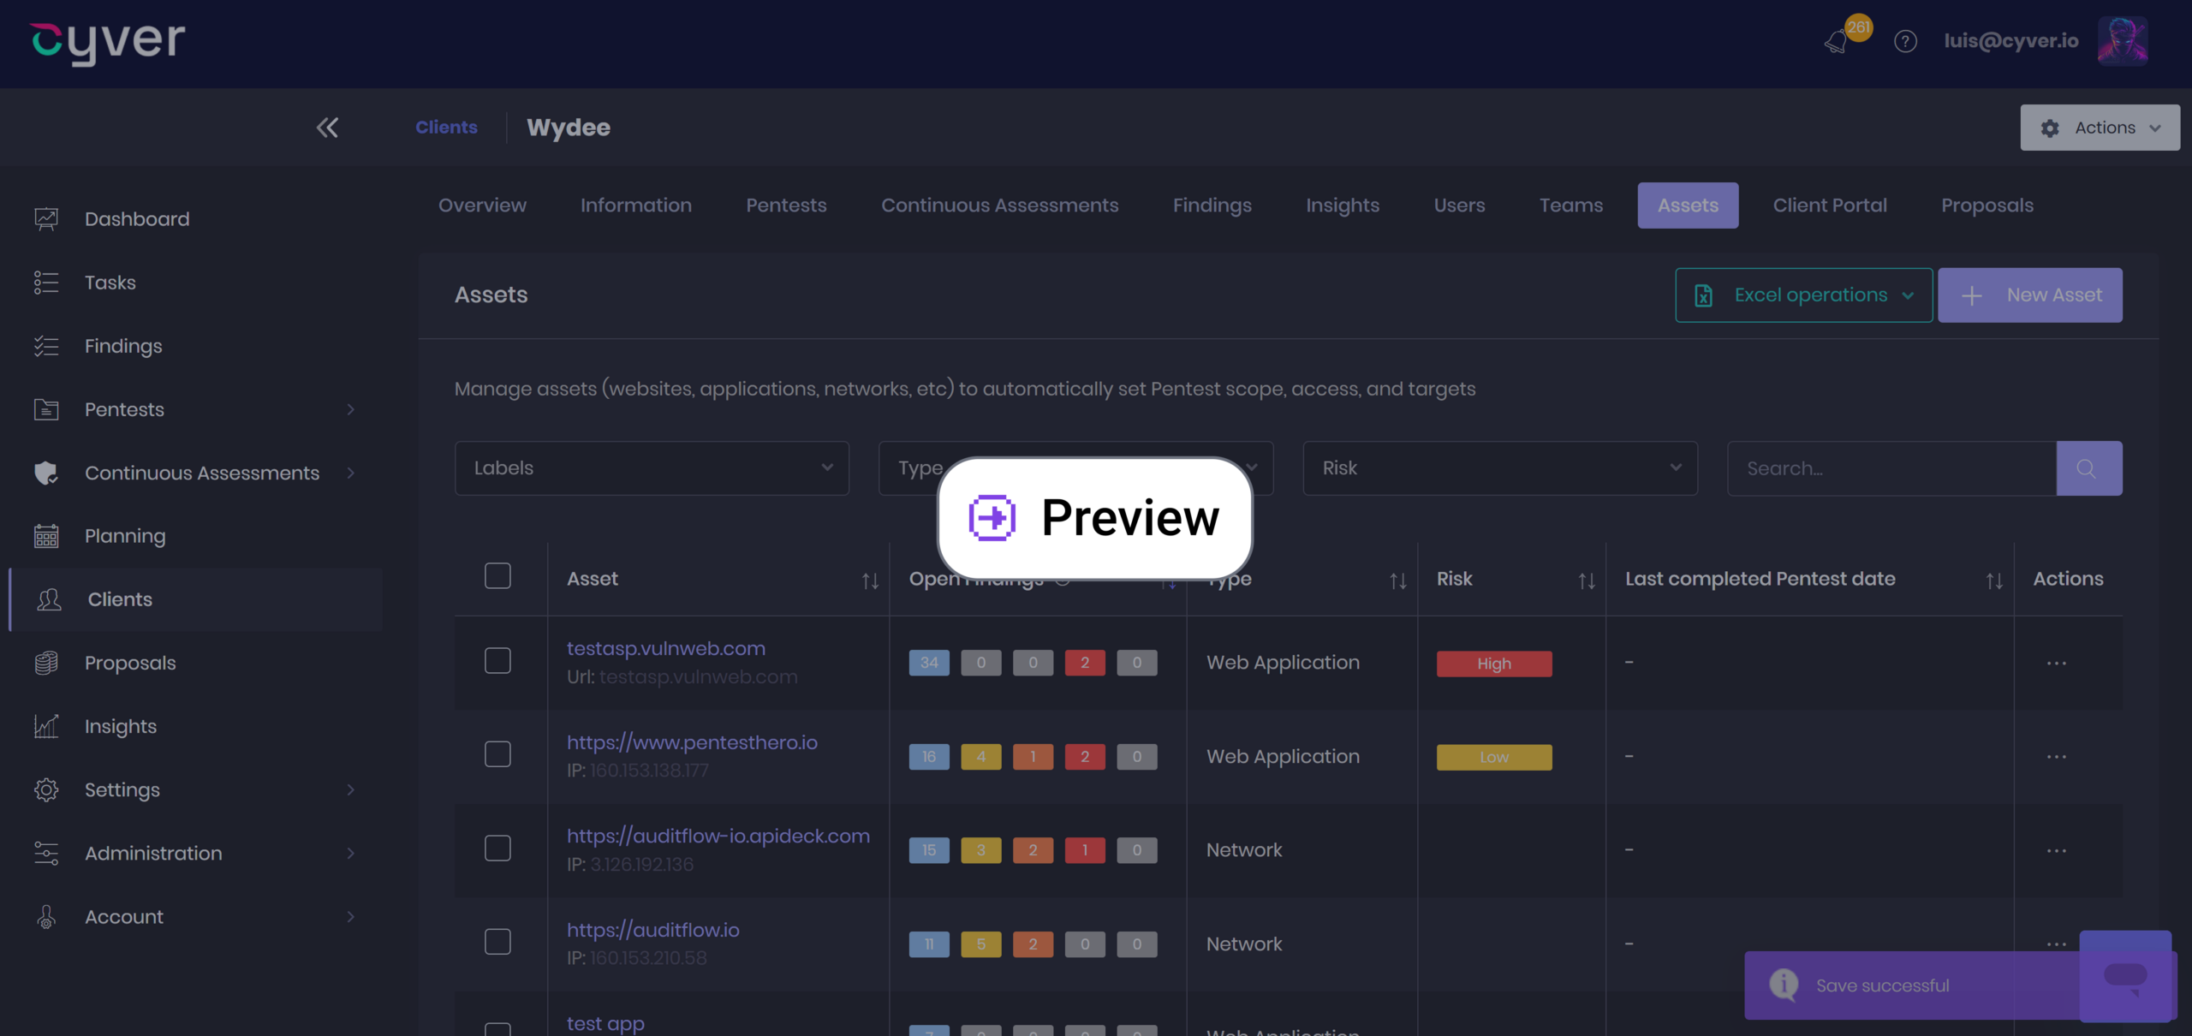Open row actions for testasp.vulnweb.com
2192x1036 pixels.
(2056, 664)
